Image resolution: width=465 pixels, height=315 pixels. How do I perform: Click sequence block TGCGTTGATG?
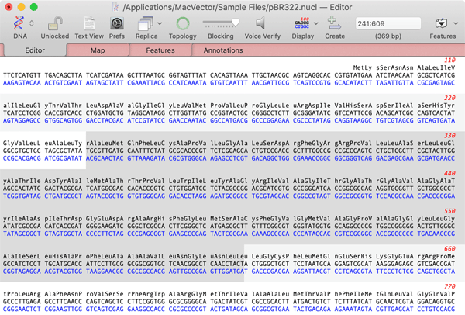click(105, 151)
